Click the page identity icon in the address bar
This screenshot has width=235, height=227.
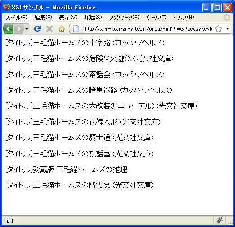[76, 29]
